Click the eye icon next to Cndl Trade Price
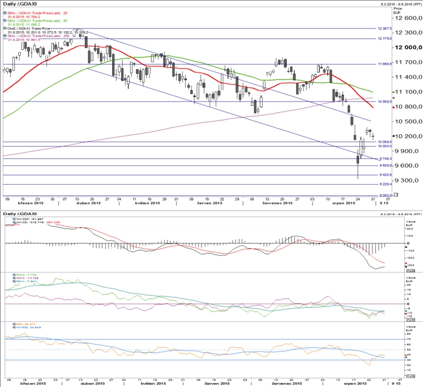 (5, 28)
